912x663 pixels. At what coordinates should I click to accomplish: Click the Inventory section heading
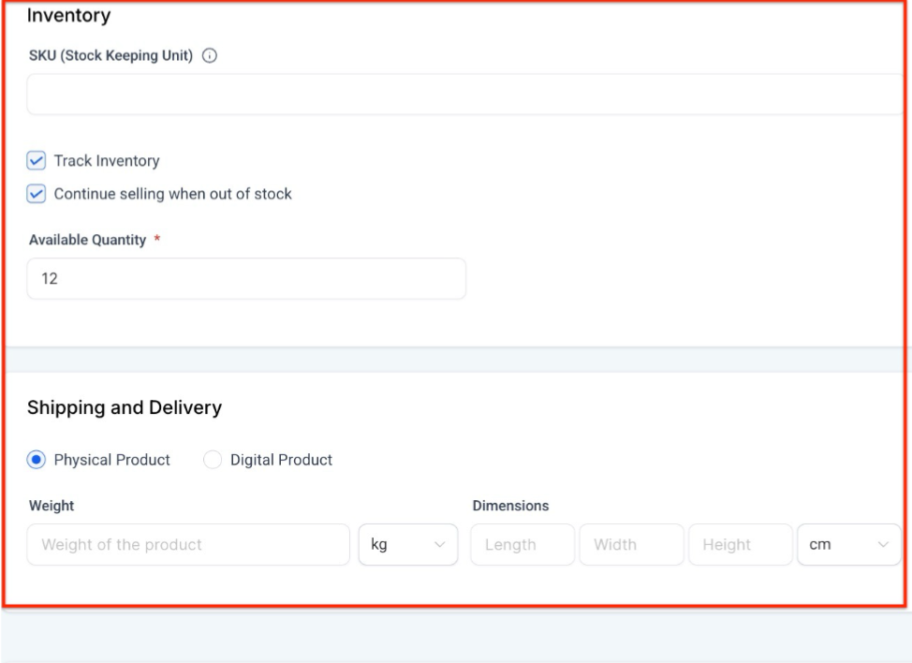point(68,16)
